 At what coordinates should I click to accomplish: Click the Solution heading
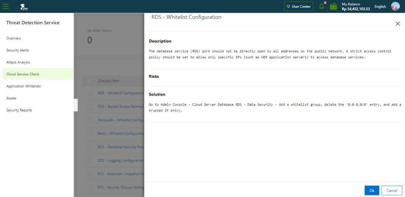pos(157,94)
